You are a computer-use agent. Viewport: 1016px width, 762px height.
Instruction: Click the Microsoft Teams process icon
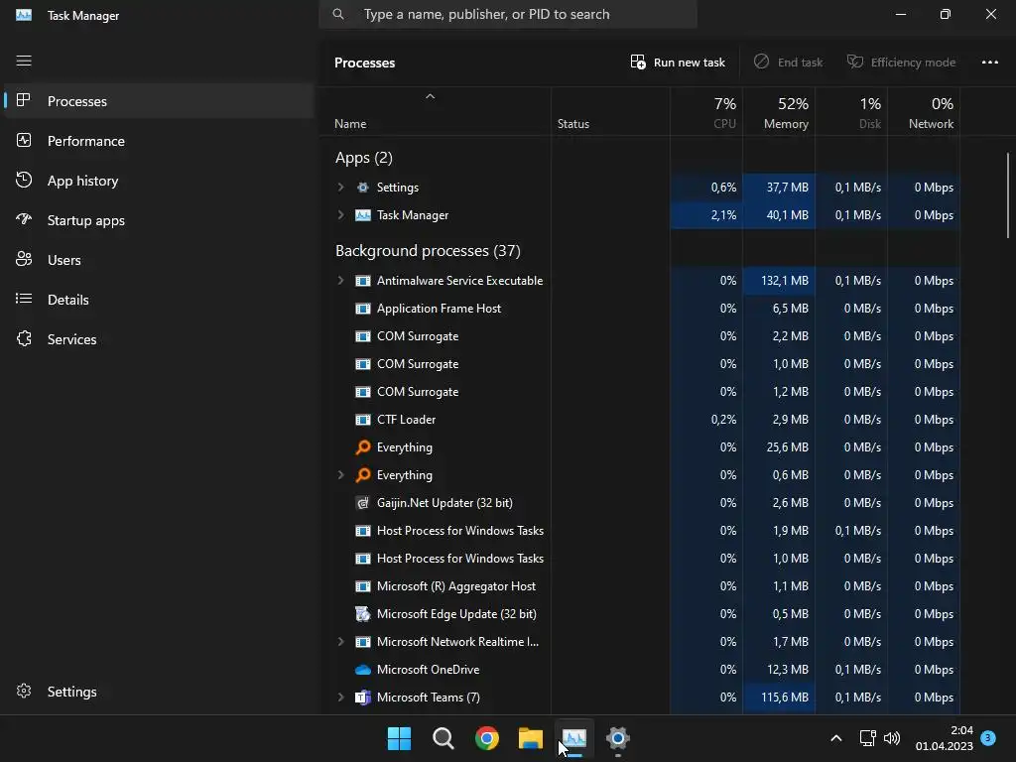pyautogui.click(x=363, y=698)
